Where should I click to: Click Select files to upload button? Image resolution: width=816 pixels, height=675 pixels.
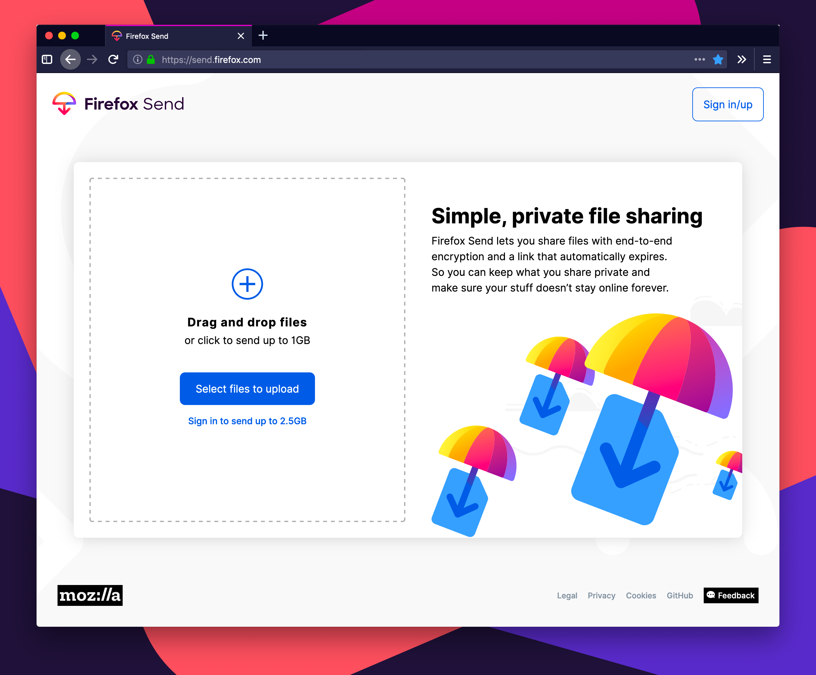tap(247, 389)
